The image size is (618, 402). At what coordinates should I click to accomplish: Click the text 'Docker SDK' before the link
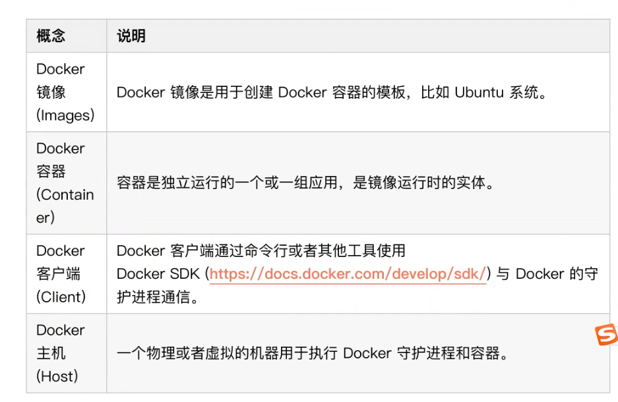pyautogui.click(x=158, y=273)
